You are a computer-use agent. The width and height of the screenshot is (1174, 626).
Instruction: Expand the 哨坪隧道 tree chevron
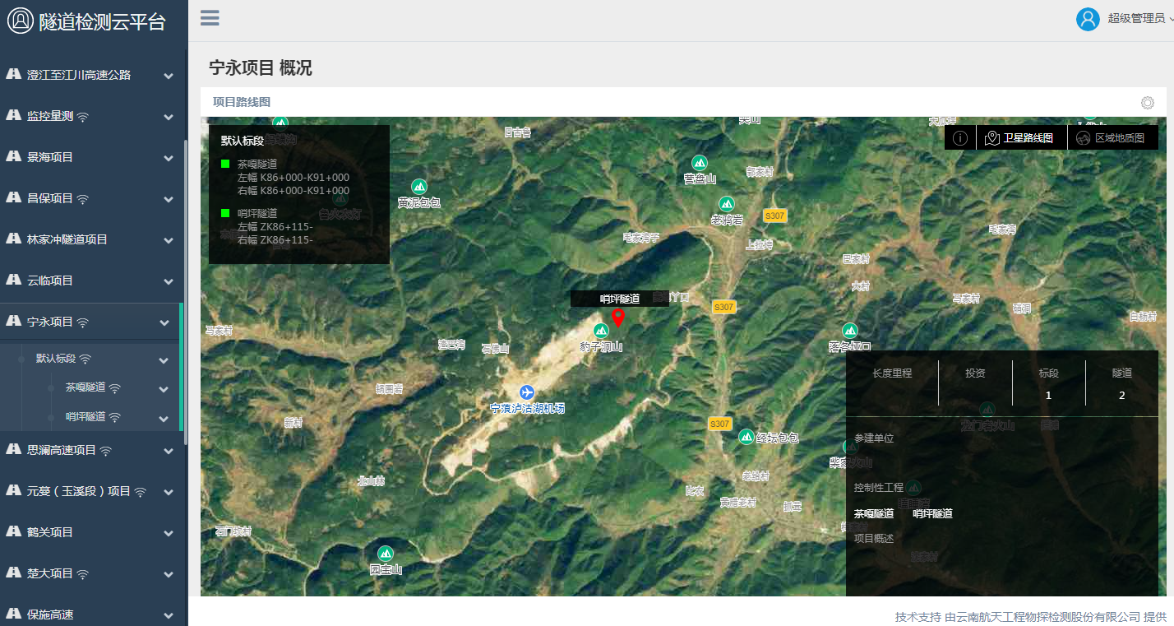(164, 418)
